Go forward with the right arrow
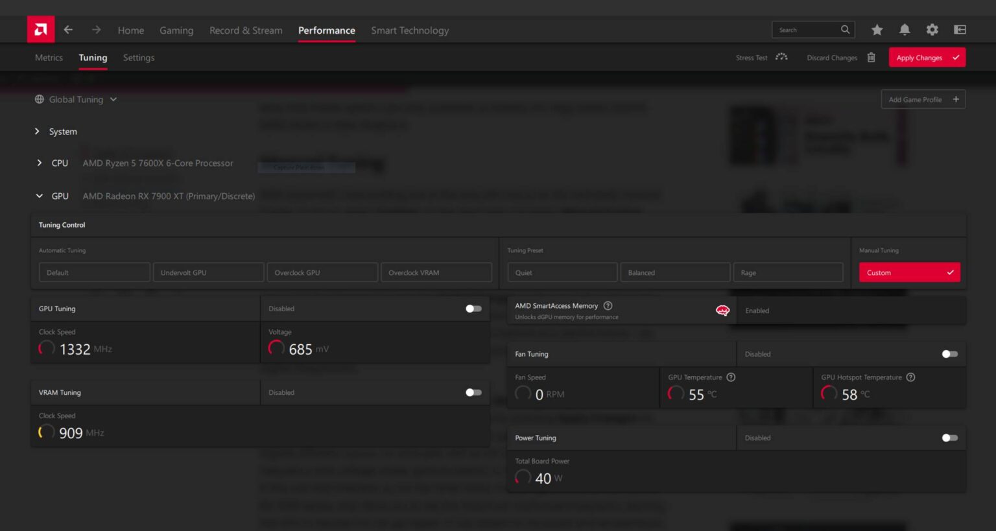This screenshot has height=531, width=996. (x=96, y=30)
